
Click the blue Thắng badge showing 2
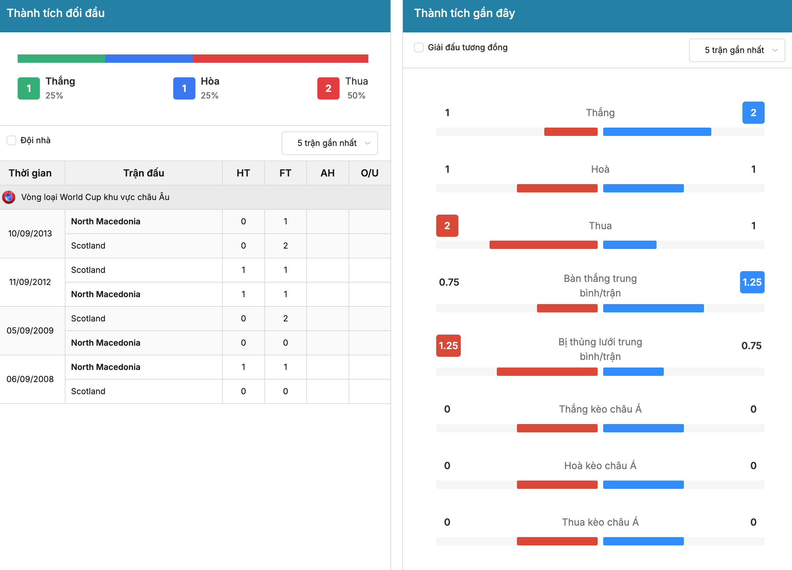point(753,113)
